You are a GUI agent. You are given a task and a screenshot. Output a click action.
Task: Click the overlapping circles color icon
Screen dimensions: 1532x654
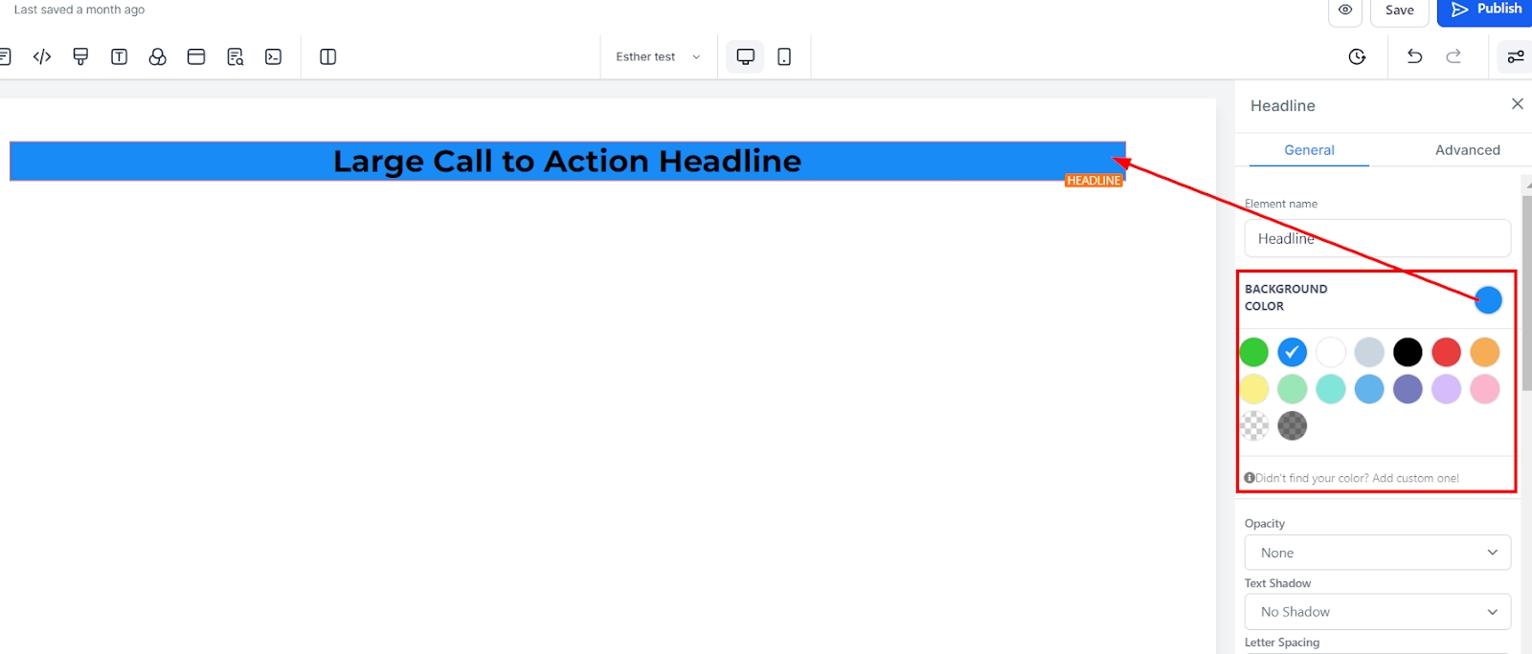pyautogui.click(x=158, y=56)
